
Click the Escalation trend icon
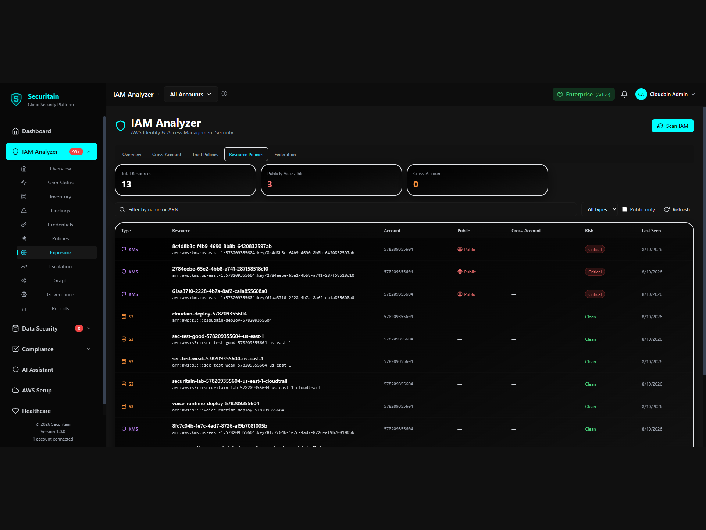[x=24, y=266]
